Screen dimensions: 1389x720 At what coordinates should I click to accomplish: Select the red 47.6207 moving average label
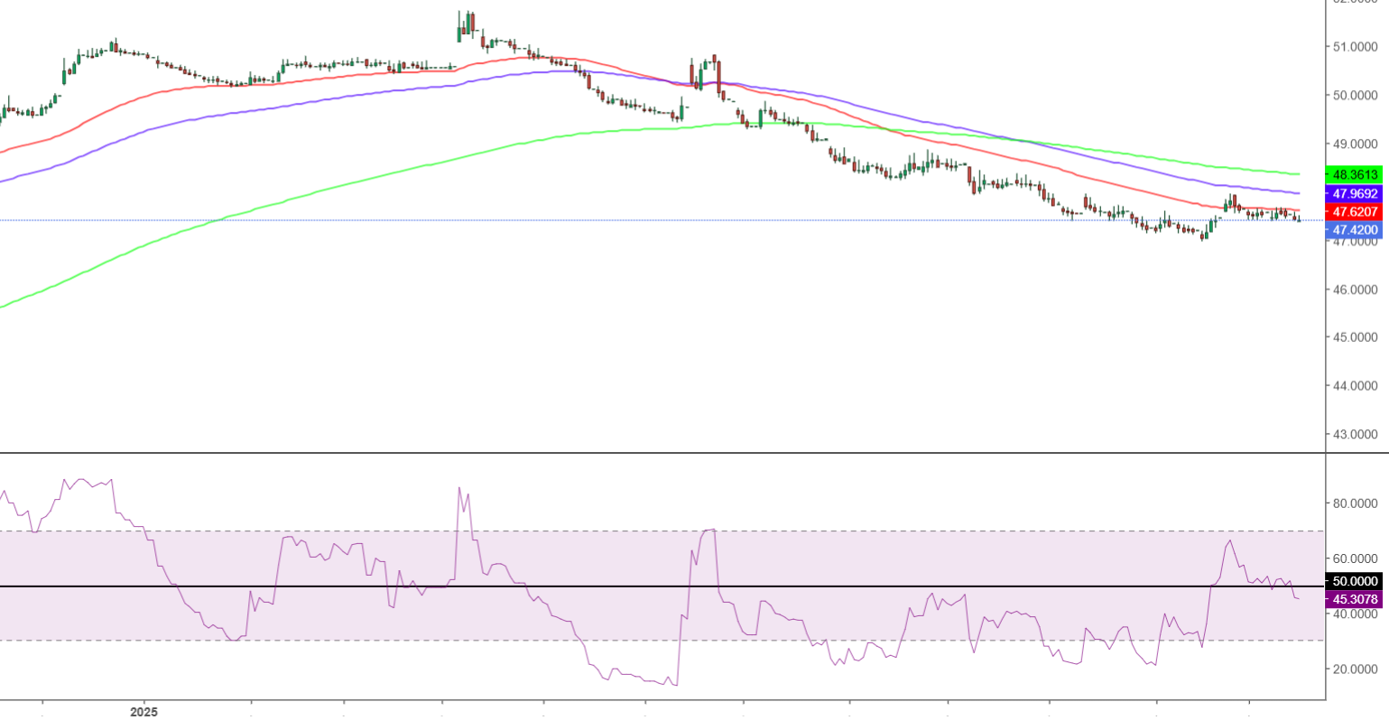1356,212
